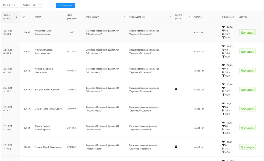This screenshot has height=161, width=264.
Task: Open the Группа риска column filter
Action: point(189,17)
